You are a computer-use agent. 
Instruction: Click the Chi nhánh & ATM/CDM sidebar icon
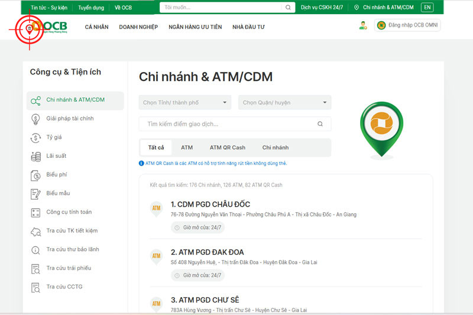coord(35,100)
